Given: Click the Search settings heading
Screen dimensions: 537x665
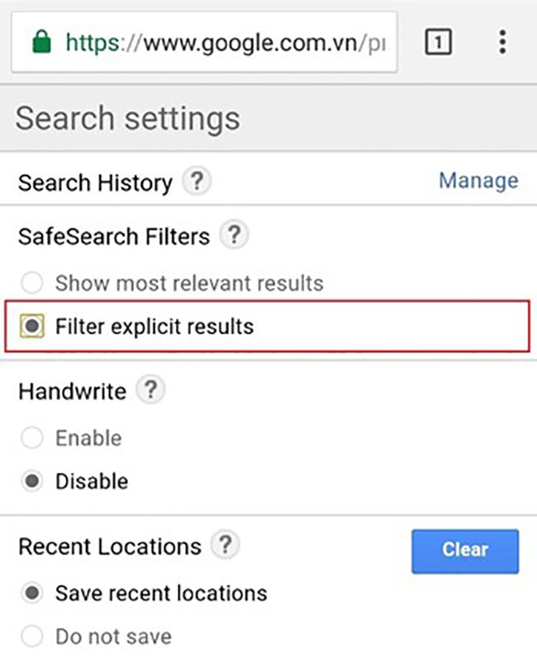Looking at the screenshot, I should pyautogui.click(x=128, y=118).
